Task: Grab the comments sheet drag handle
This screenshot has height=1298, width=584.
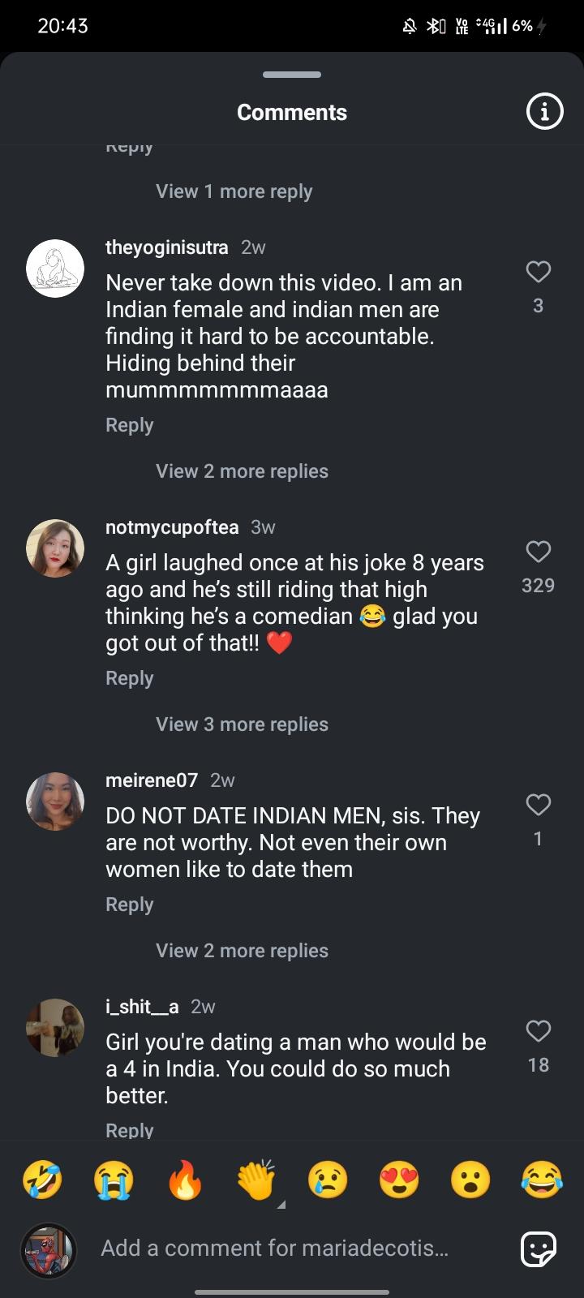Action: click(292, 75)
